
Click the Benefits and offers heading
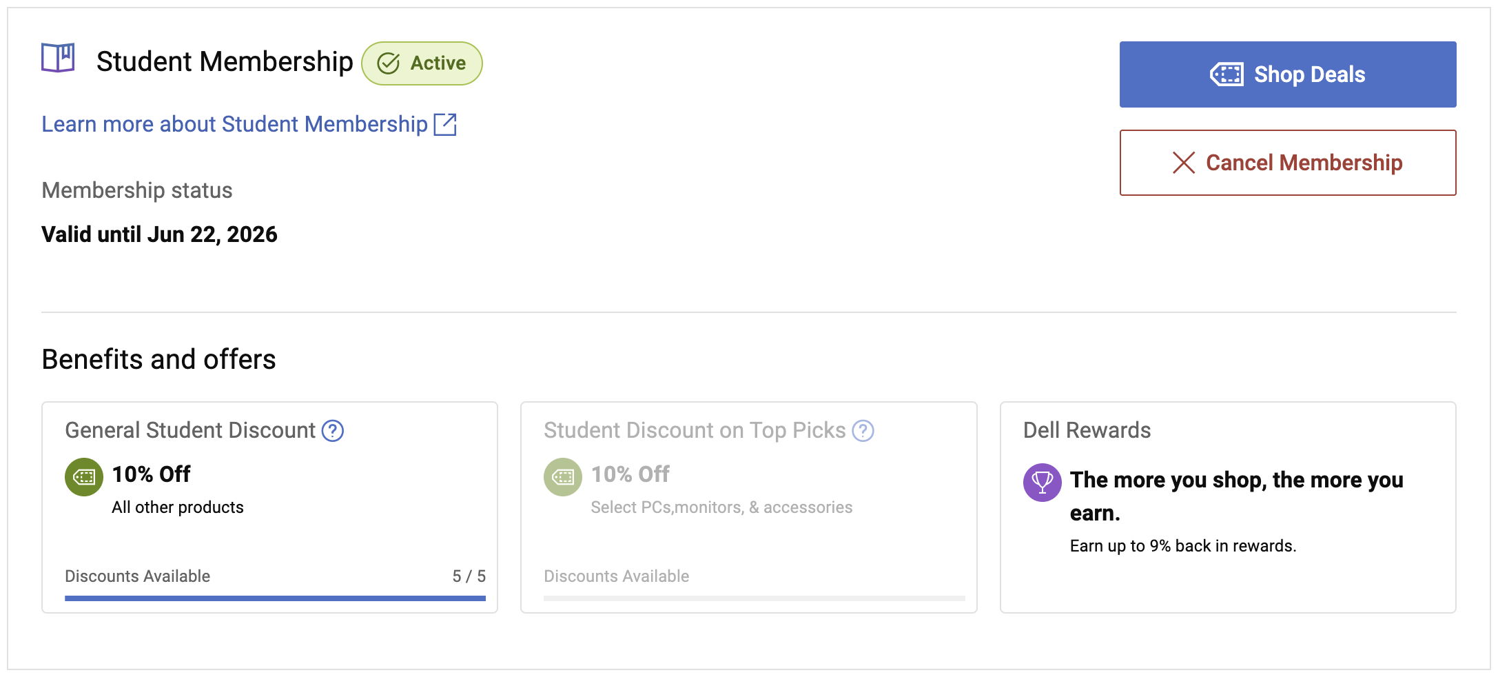click(158, 360)
